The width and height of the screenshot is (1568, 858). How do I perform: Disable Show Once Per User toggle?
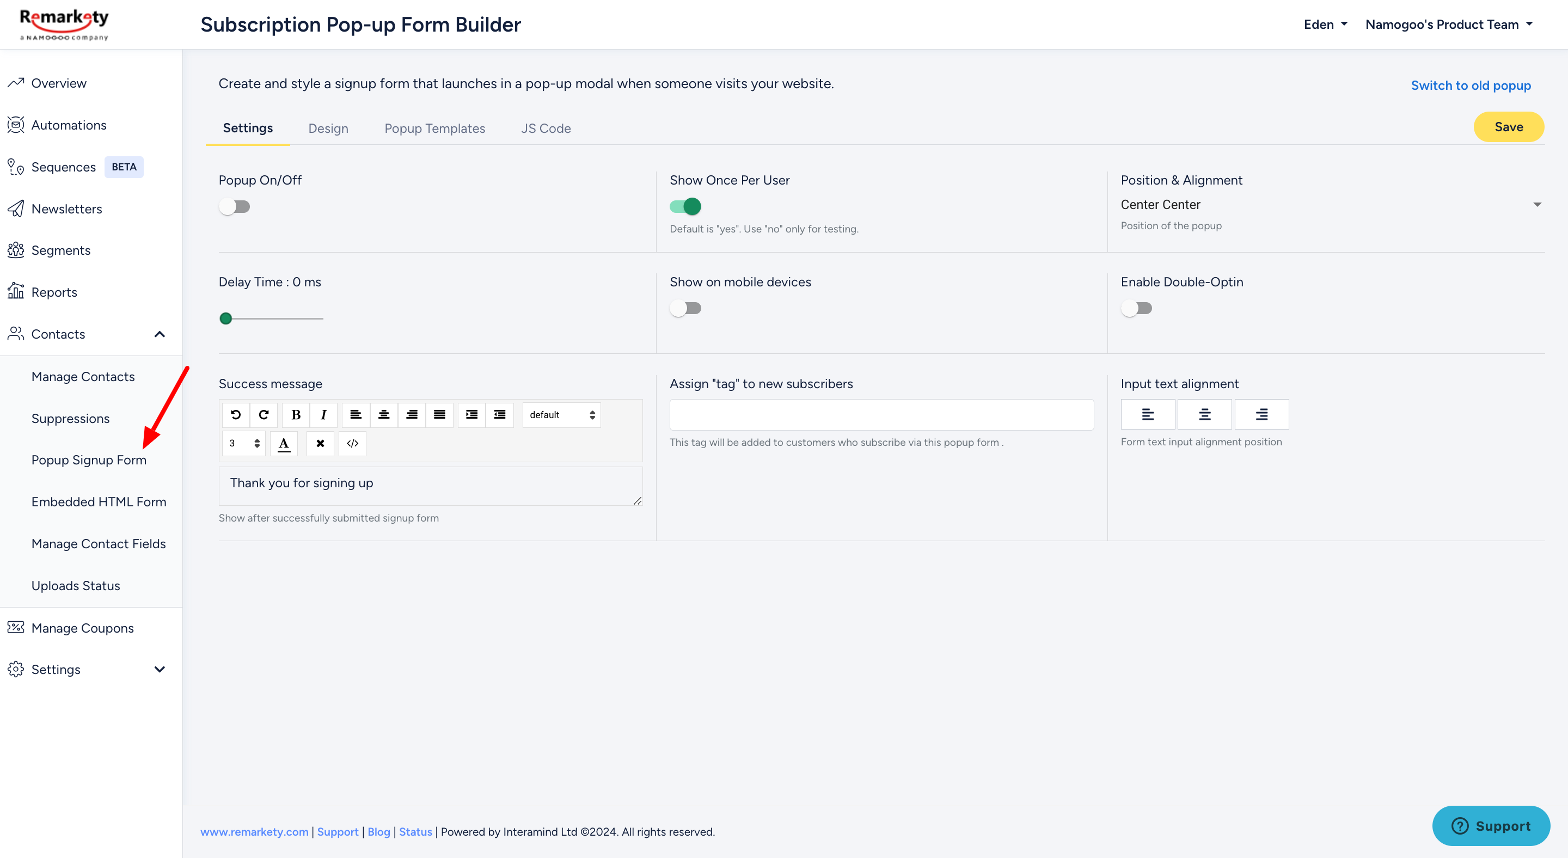(685, 207)
